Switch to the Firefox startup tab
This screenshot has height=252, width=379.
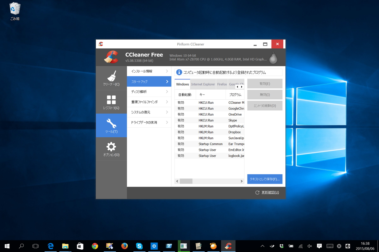point(222,84)
